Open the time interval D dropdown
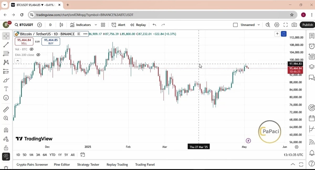Viewport: 315px width, 170px height. [x=50, y=25]
